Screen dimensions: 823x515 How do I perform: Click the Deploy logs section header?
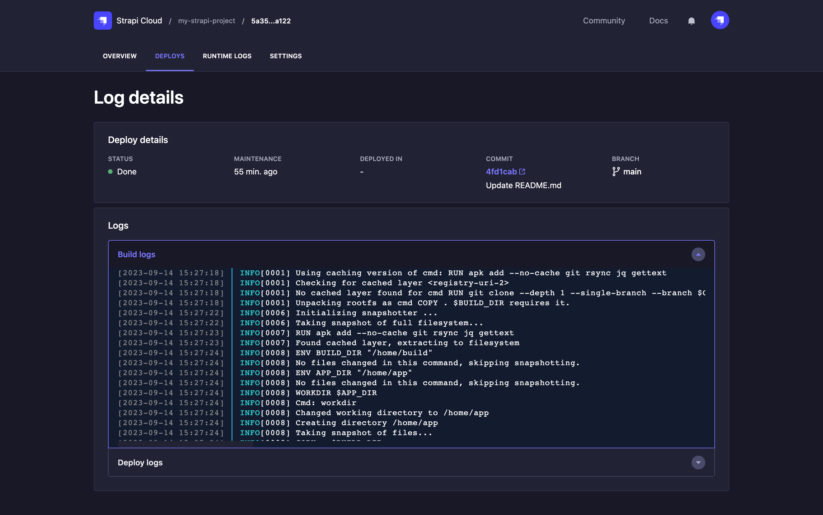[x=140, y=462]
